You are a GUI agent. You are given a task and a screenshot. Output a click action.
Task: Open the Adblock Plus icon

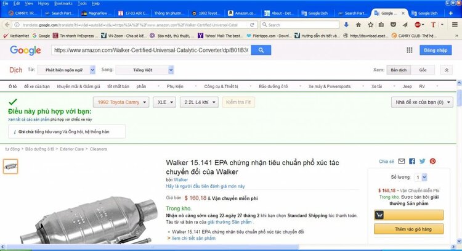click(418, 25)
